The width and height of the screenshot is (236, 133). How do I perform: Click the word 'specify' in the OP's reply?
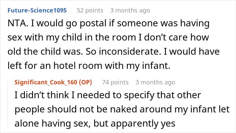click(x=139, y=95)
